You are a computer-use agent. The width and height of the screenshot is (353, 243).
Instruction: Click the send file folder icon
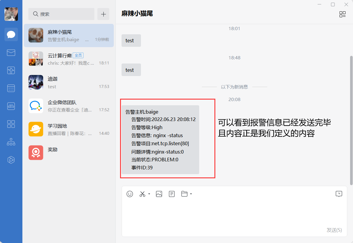(184, 194)
